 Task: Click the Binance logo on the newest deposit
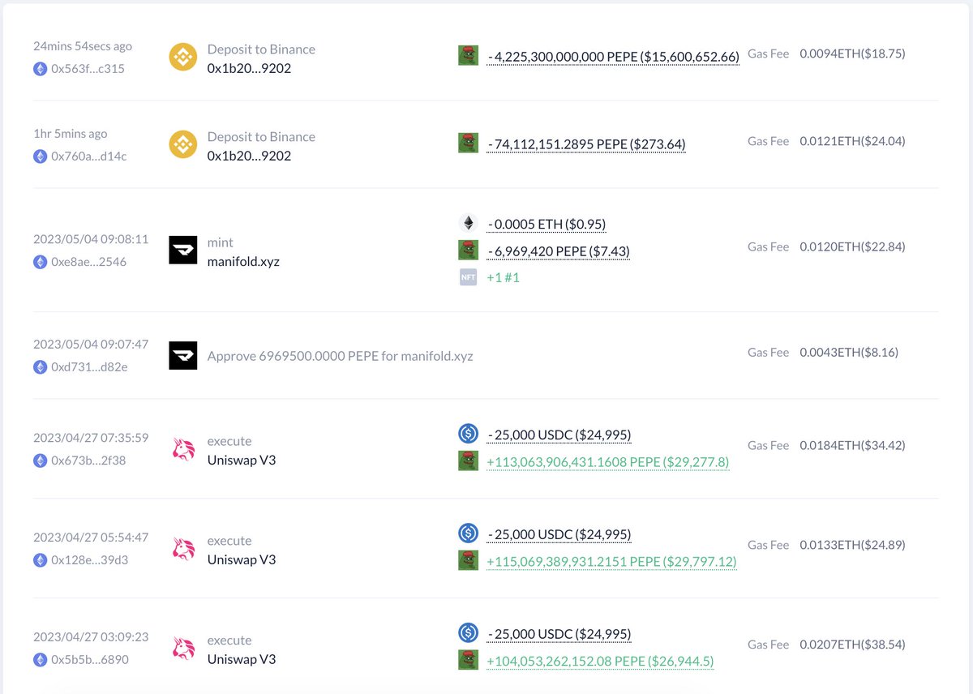tap(182, 58)
